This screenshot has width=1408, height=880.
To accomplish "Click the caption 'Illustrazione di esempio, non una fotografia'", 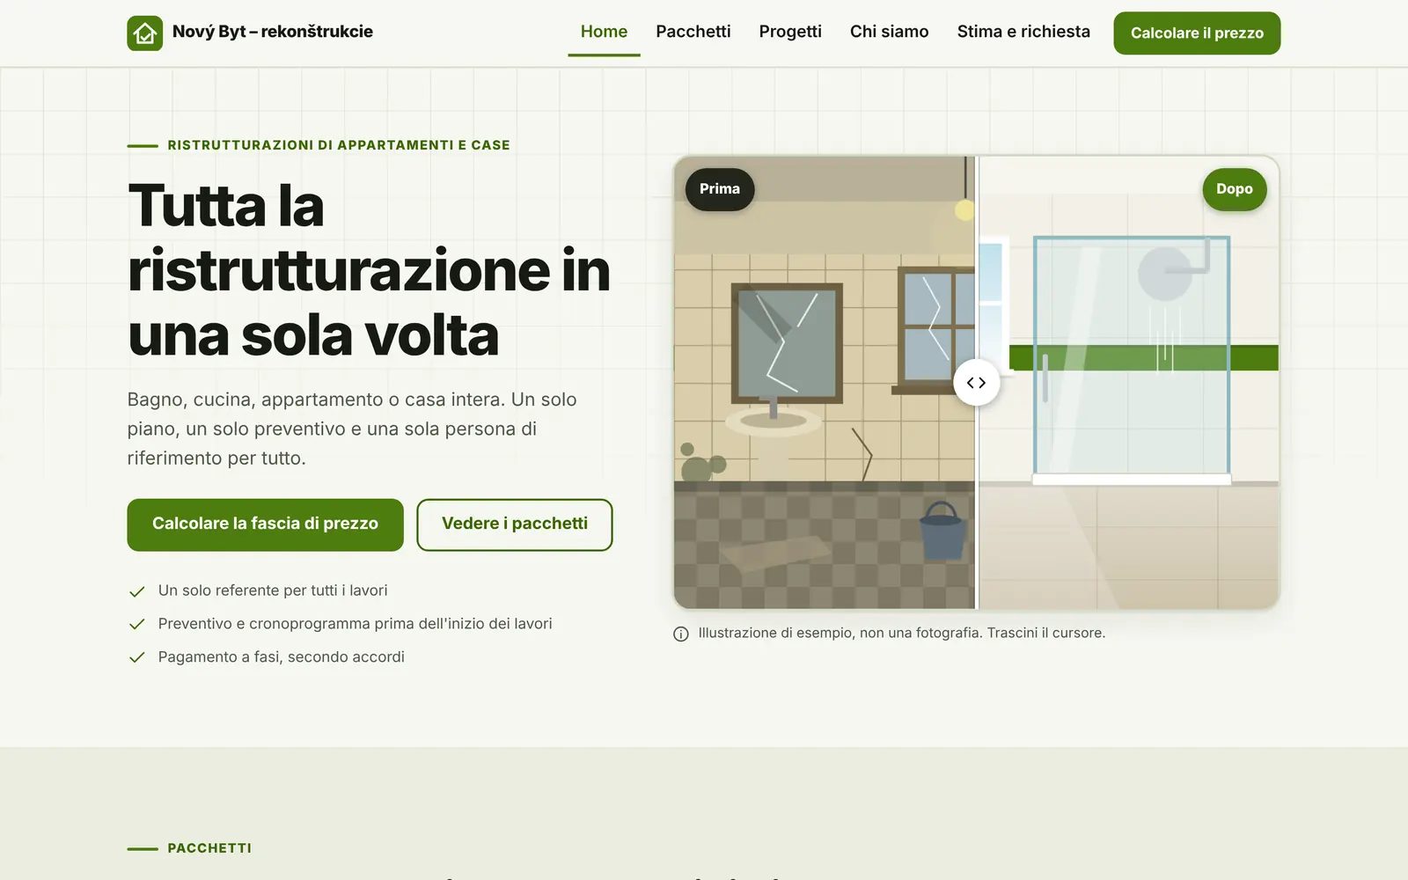I will pos(840,633).
